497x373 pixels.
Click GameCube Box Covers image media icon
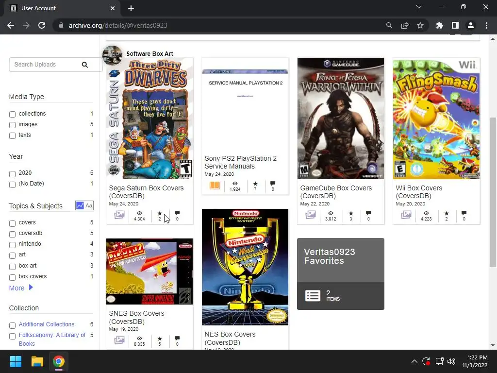(x=310, y=215)
